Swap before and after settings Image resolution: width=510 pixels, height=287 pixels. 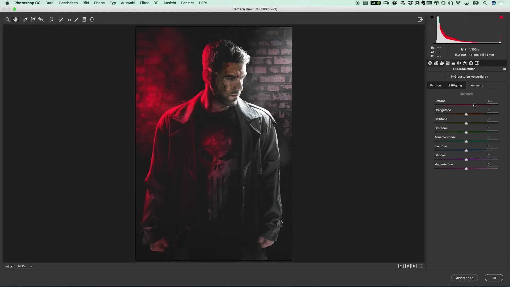pyautogui.click(x=408, y=266)
